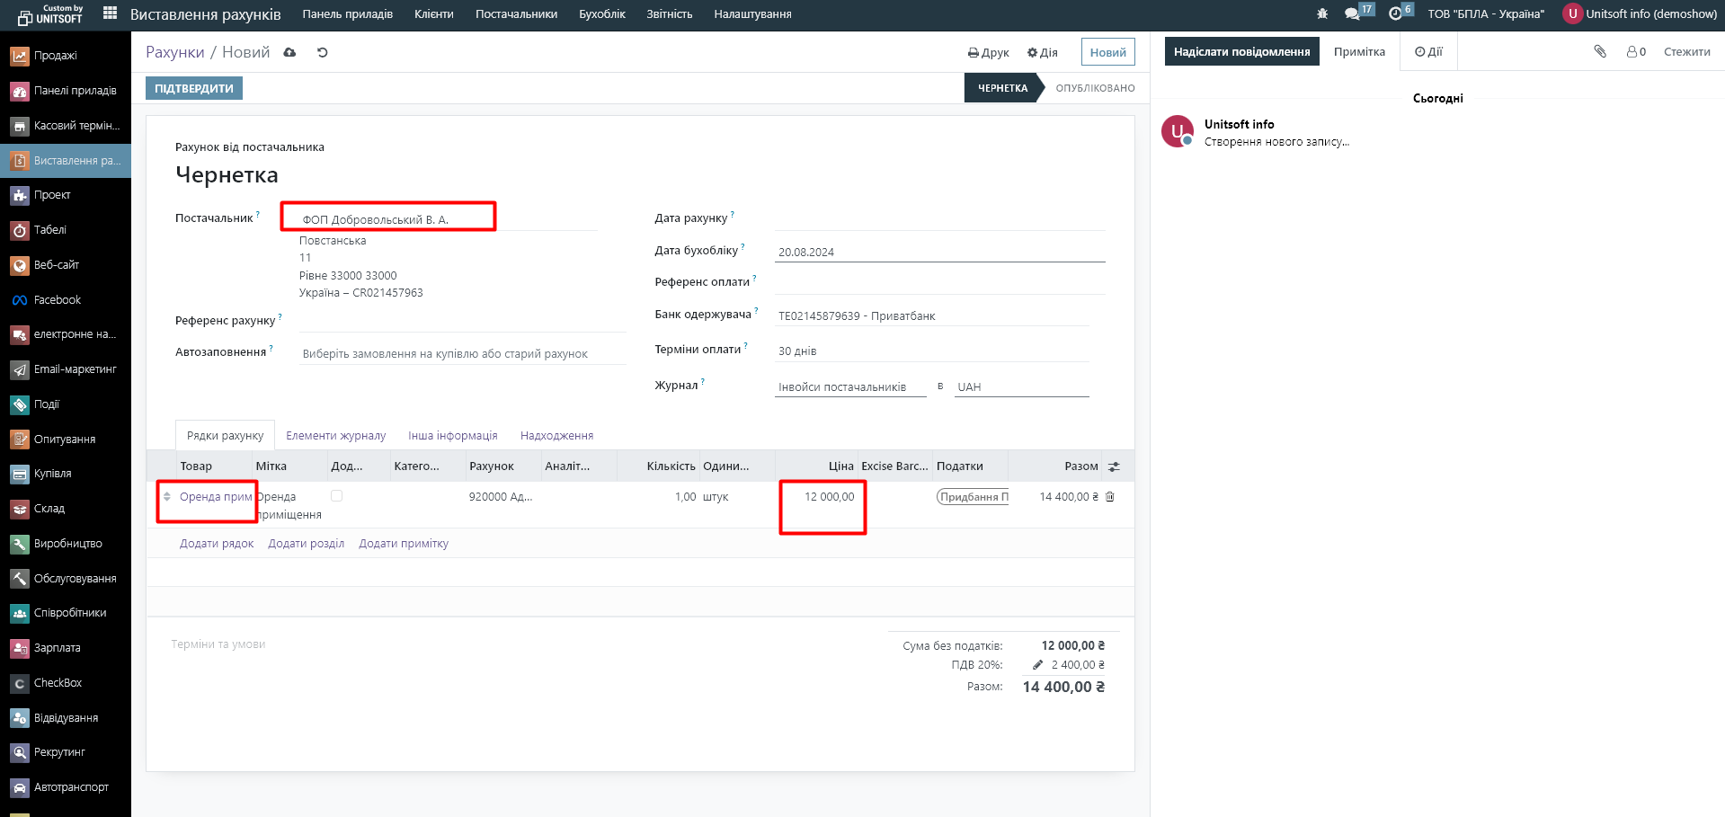Click the paperclip attachment icon

[1600, 52]
